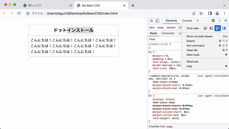Go back in browser history
Viewport: 229px width, 129px height.
(5, 14)
